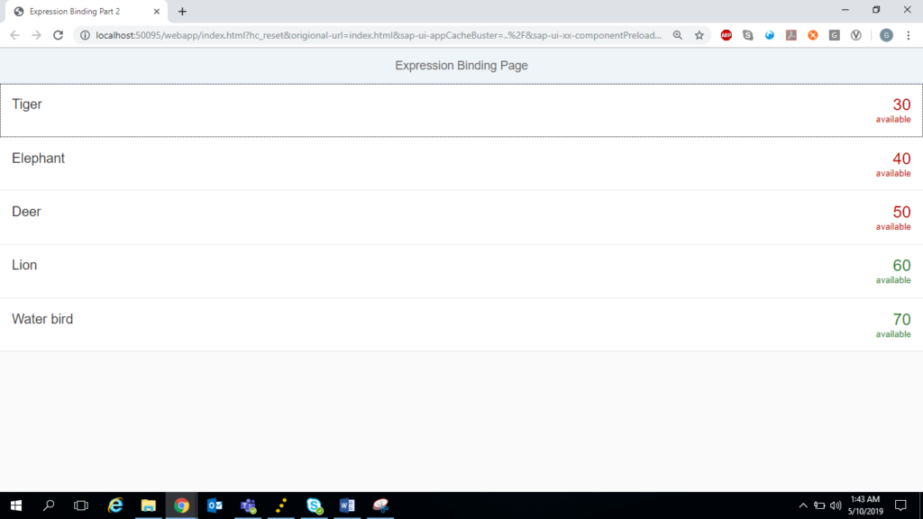Open a new browser tab
This screenshot has height=519, width=923.
[x=182, y=11]
